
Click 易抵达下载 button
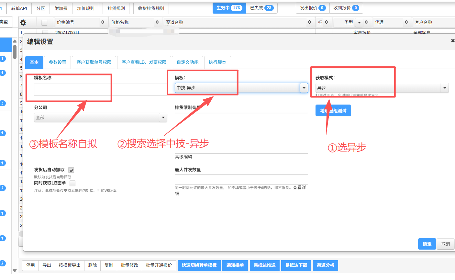(x=296, y=265)
